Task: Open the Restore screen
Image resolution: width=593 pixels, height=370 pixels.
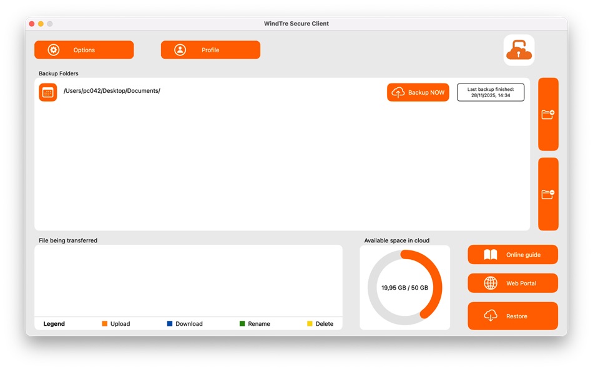Action: pyautogui.click(x=512, y=316)
